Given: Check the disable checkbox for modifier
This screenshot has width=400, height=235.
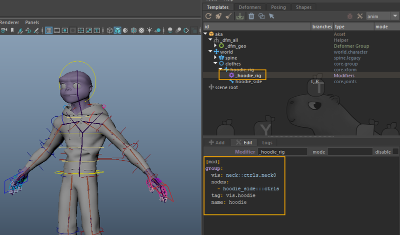Looking at the screenshot, I should click(395, 151).
